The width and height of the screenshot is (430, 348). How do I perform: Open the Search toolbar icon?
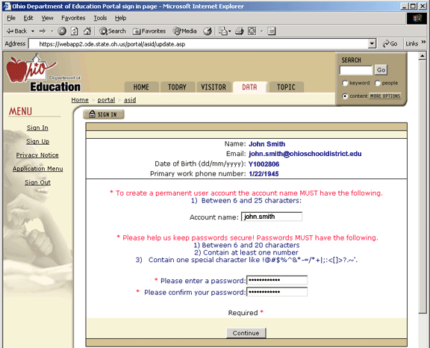pos(113,31)
